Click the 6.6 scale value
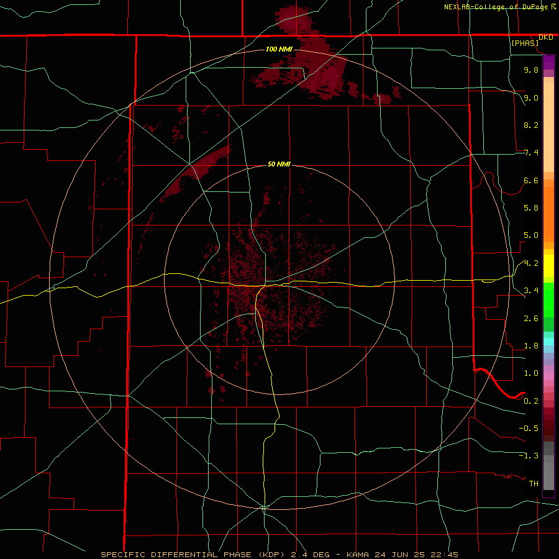Screen dimensions: 559x559 click(x=531, y=180)
